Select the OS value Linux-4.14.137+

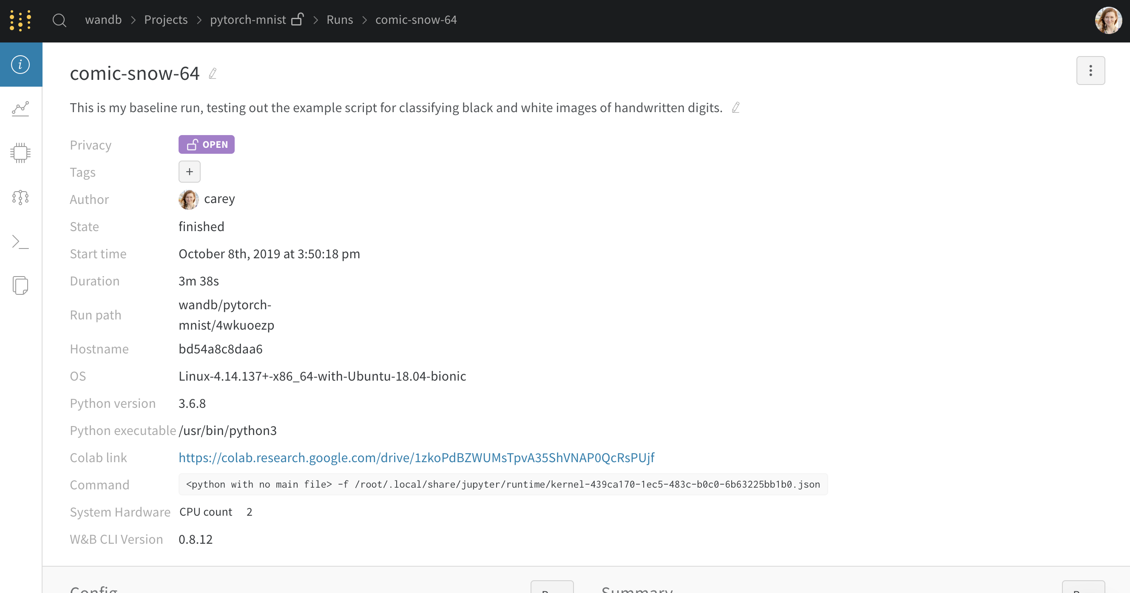(322, 376)
